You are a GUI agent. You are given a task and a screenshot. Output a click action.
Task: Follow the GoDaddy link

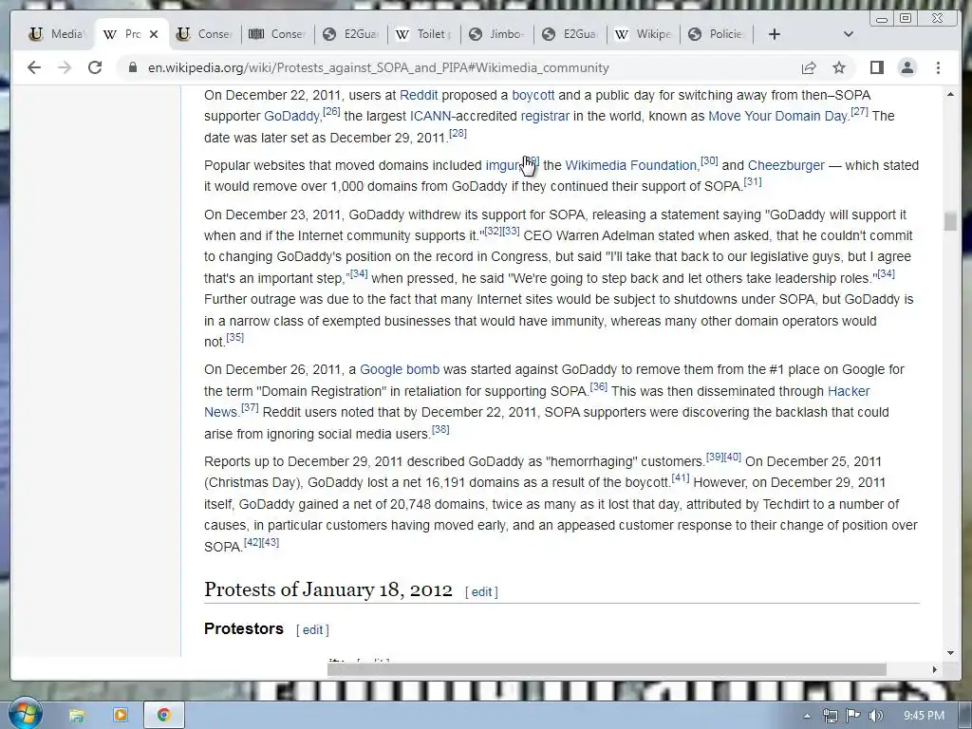292,116
